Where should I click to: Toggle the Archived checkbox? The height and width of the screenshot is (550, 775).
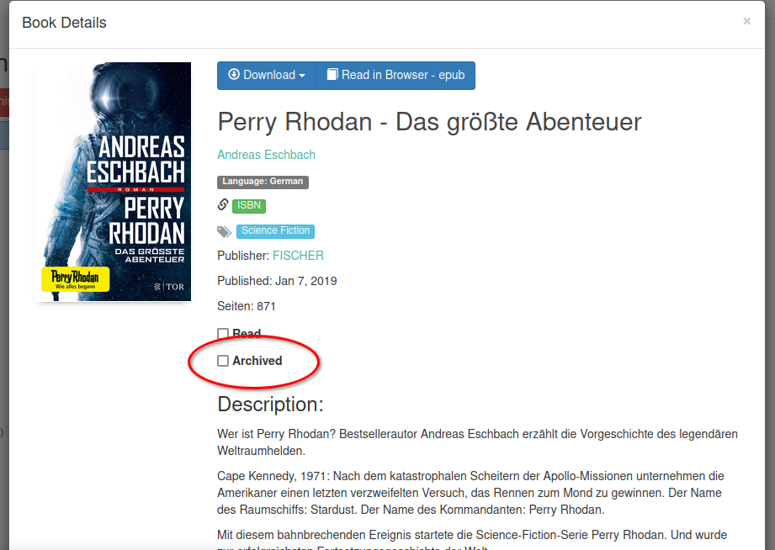[x=223, y=361]
